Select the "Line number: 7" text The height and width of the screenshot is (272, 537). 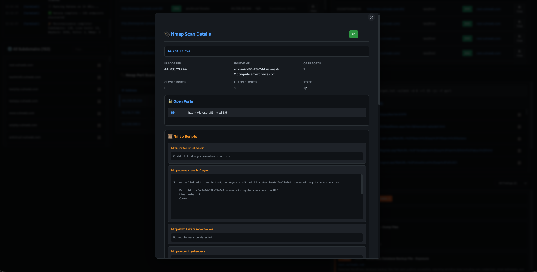[190, 194]
